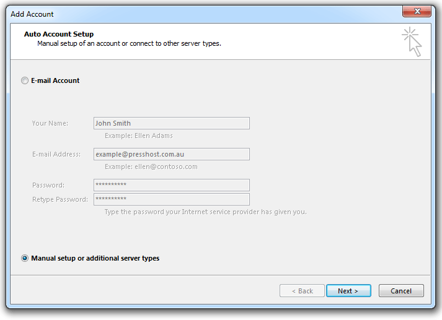Click the 'E-mail Address:' field label
The width and height of the screenshot is (442, 320).
coord(56,154)
